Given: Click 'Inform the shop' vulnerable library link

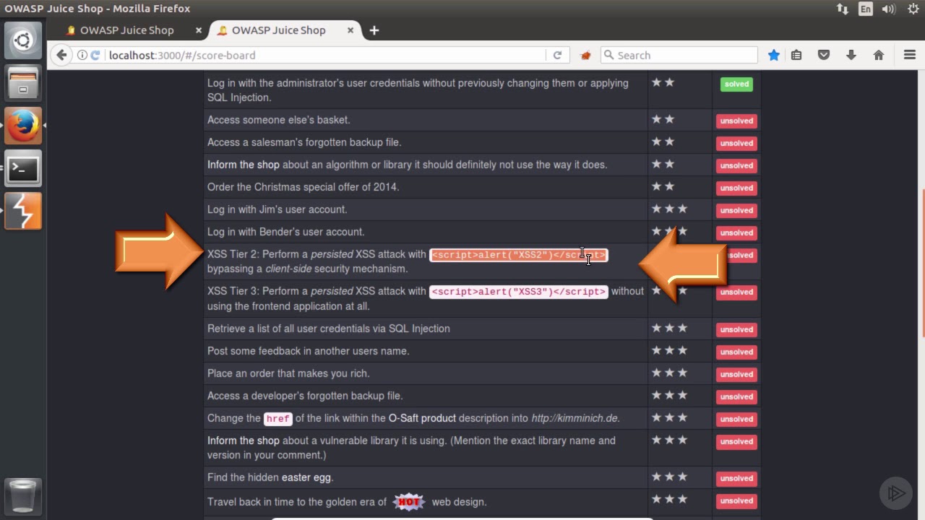Looking at the screenshot, I should click(243, 441).
